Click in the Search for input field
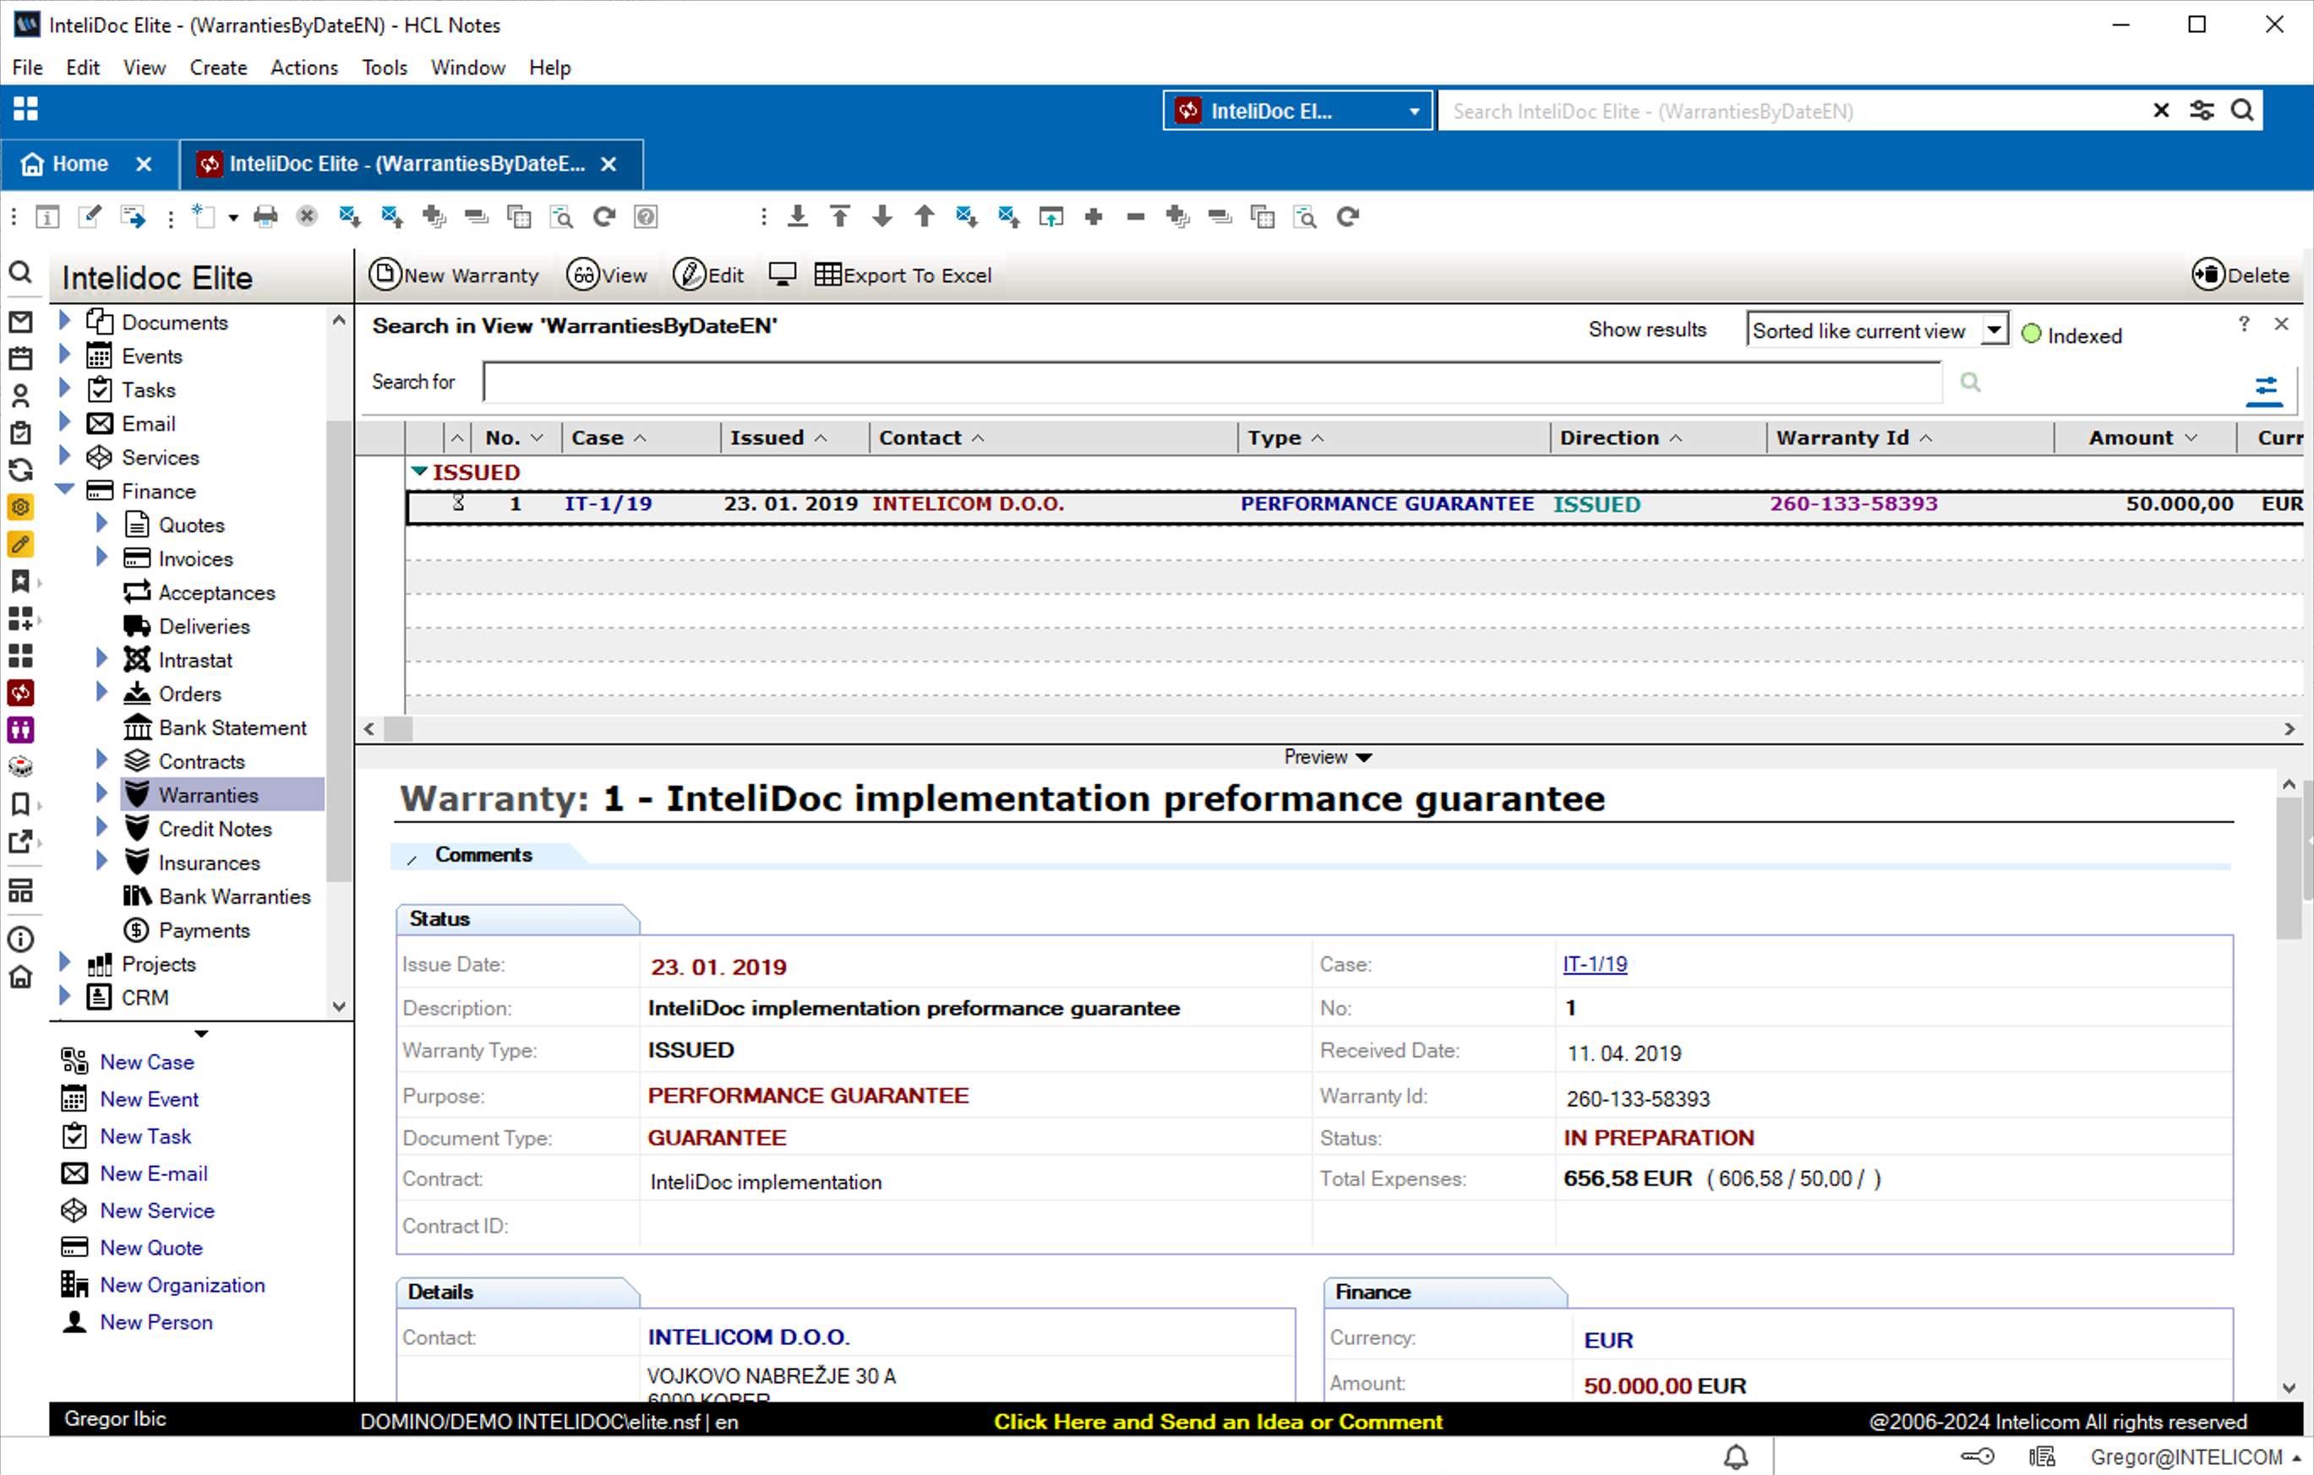2314x1475 pixels. point(1213,382)
